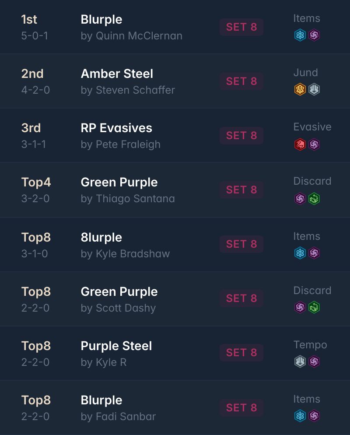
Task: Click the green icon in Scott Dashy's row
Action: tap(314, 307)
